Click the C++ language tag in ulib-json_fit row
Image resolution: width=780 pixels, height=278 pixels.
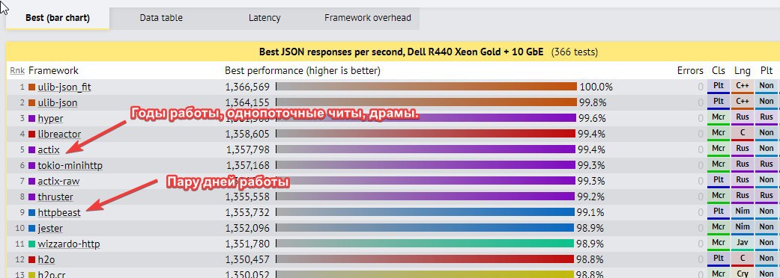coord(743,87)
